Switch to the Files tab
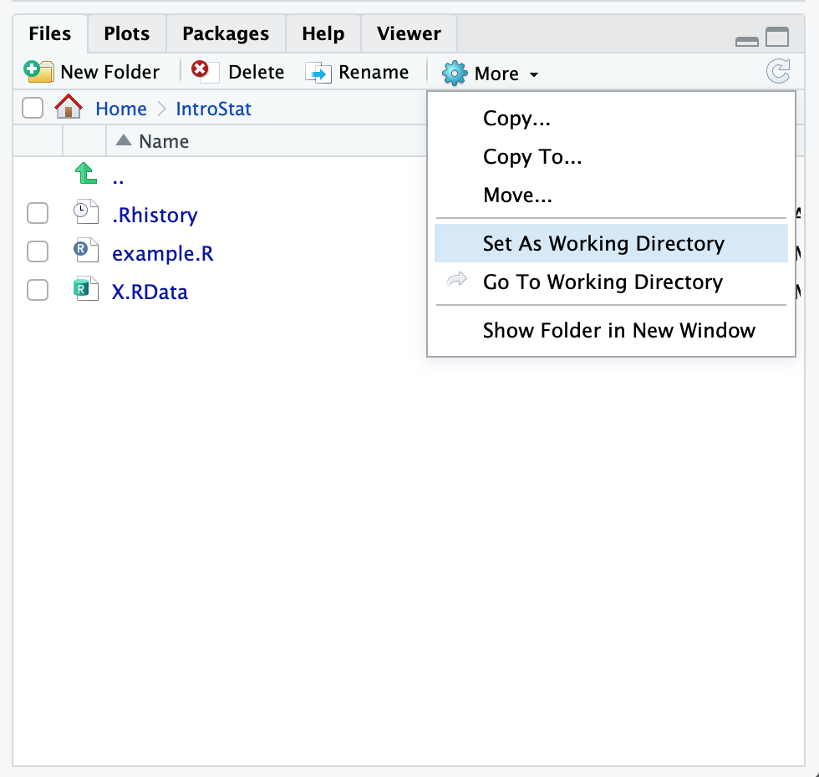 (50, 34)
